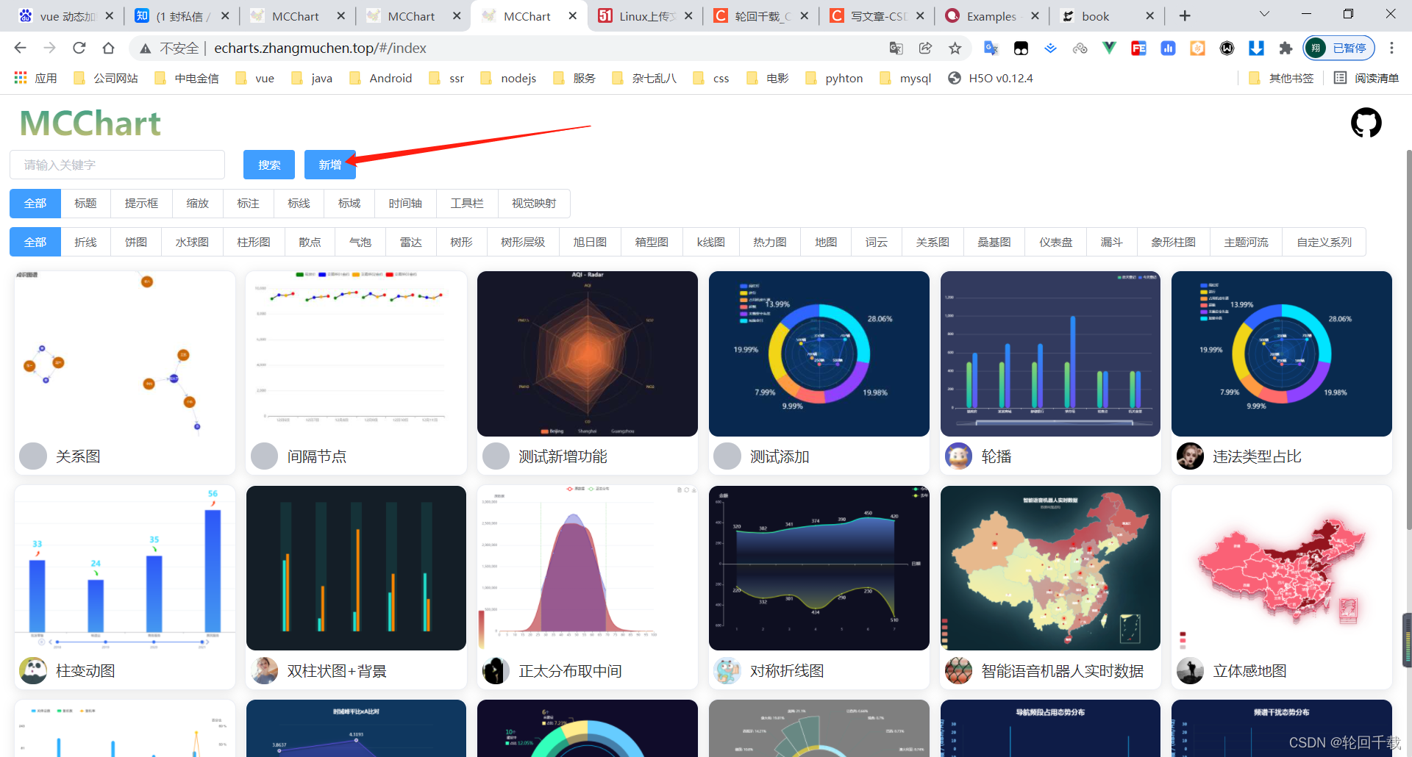Filter charts by 饼图 type
Viewport: 1412px width, 757px height.
coord(136,242)
